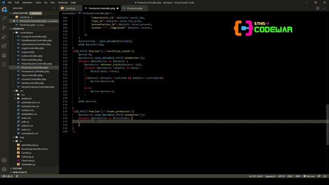Open the Extensions view

tap(4, 46)
